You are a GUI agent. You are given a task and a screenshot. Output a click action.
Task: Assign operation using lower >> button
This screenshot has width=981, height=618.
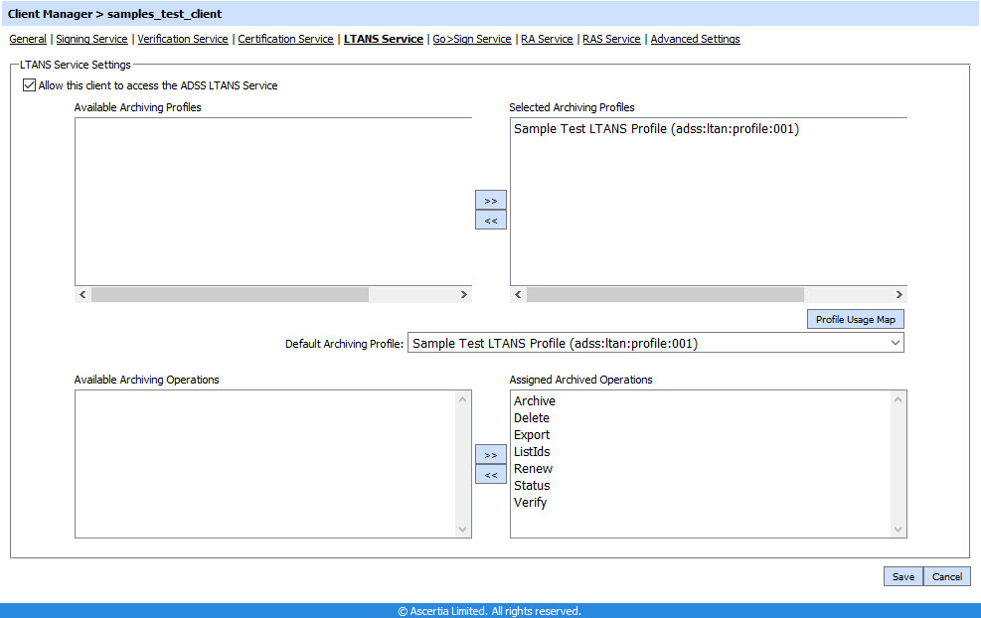(490, 454)
